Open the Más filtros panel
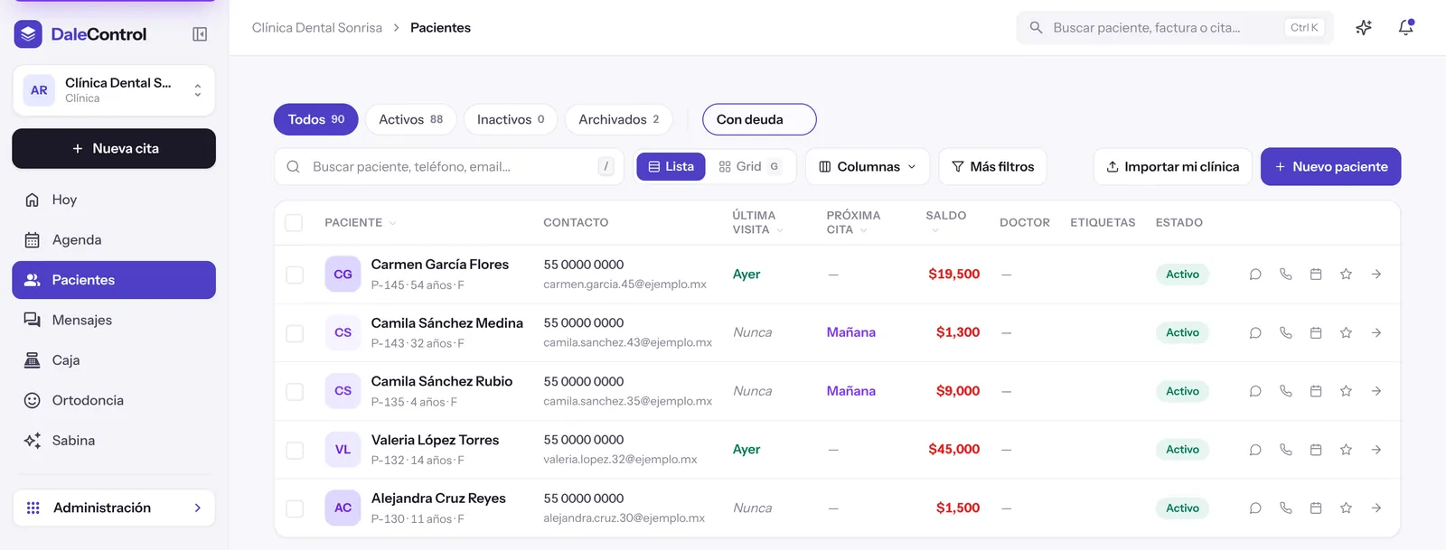The width and height of the screenshot is (1446, 550). tap(992, 166)
